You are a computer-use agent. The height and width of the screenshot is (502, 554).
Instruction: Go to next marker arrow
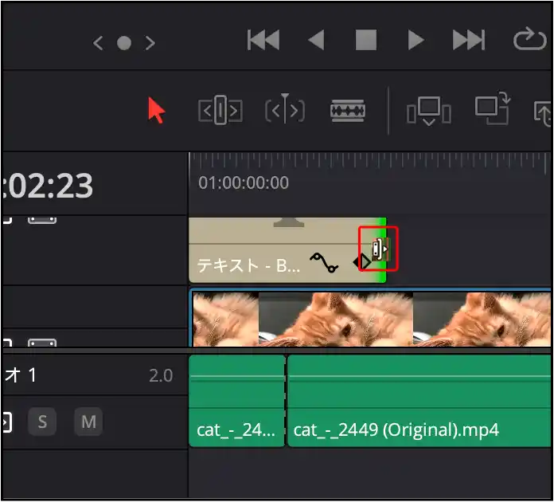coord(150,43)
